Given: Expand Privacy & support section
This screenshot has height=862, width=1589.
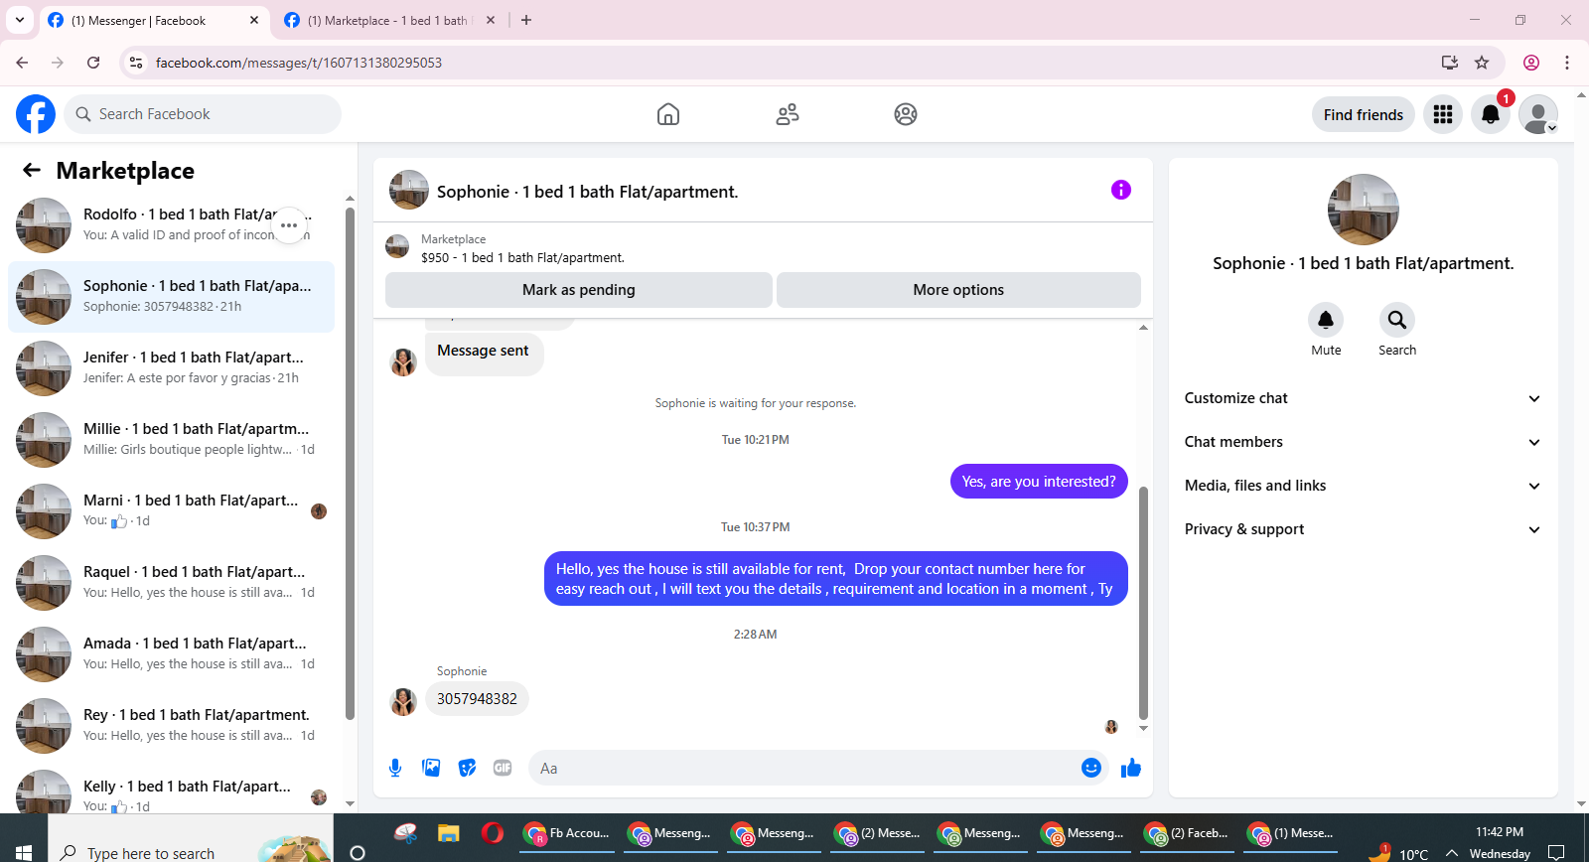Looking at the screenshot, I should (x=1363, y=529).
